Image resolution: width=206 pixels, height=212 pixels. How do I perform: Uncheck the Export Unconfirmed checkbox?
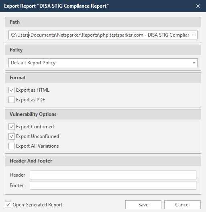click(x=12, y=136)
